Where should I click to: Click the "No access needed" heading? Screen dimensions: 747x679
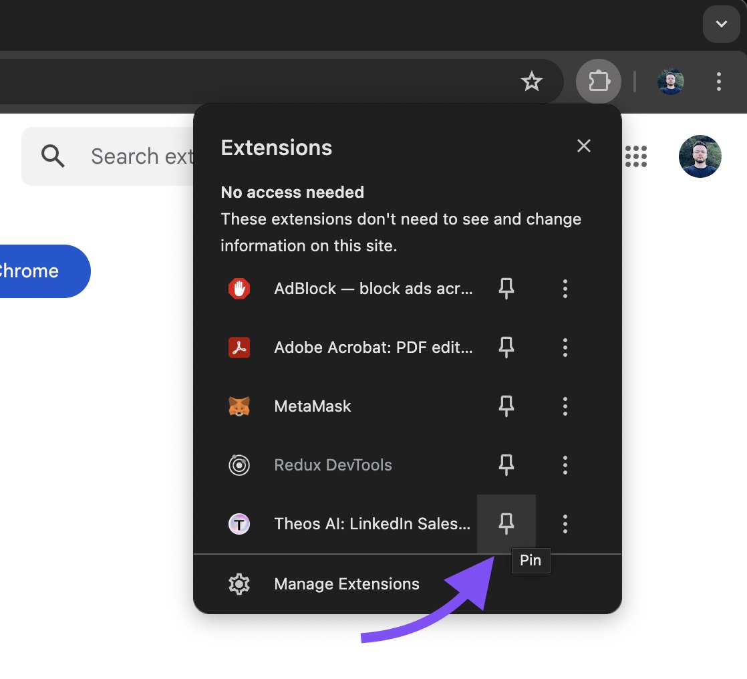click(293, 192)
